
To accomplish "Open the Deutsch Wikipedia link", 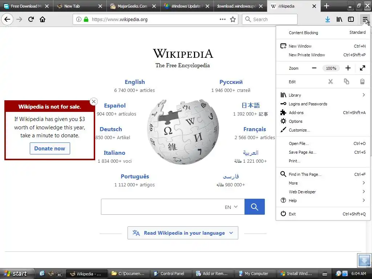I will (111, 129).
